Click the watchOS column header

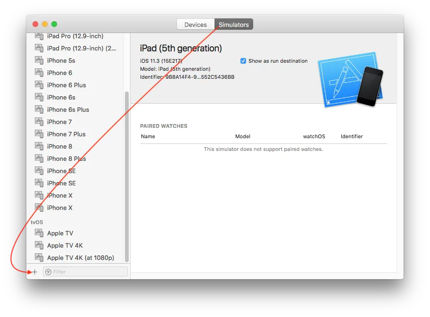(x=314, y=136)
